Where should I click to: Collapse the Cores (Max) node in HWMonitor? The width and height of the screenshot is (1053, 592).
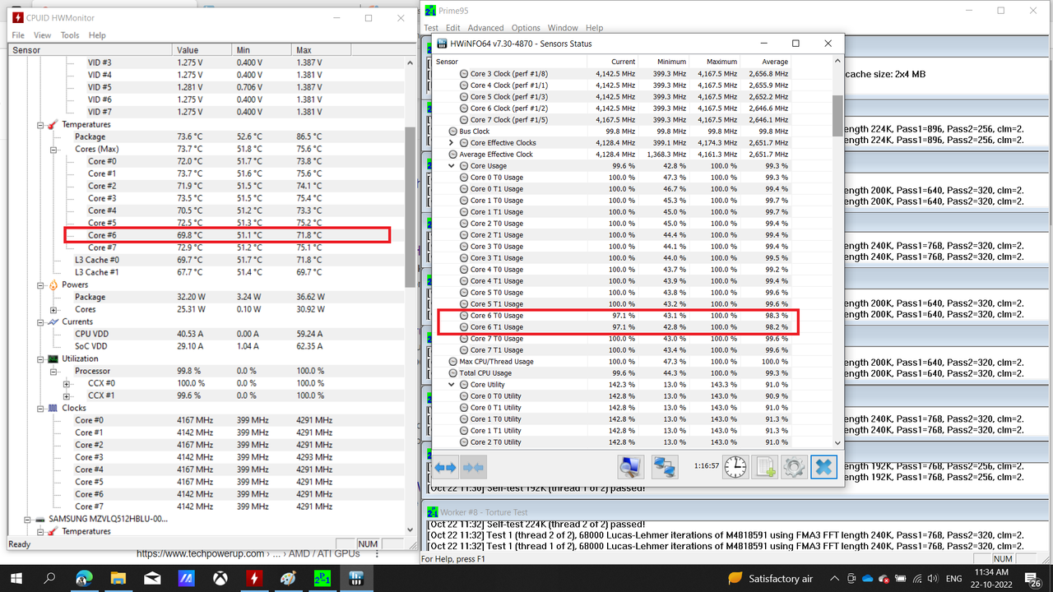[x=53, y=150]
